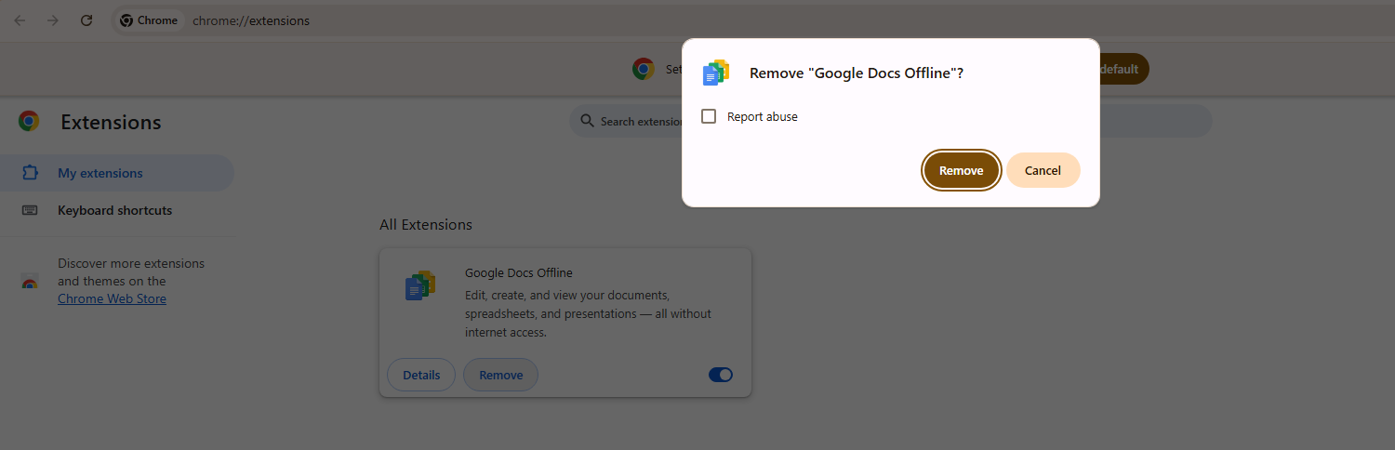This screenshot has height=450, width=1395.
Task: Click into the Search extensions field
Action: coord(891,121)
